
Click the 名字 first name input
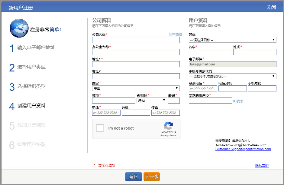point(210,52)
